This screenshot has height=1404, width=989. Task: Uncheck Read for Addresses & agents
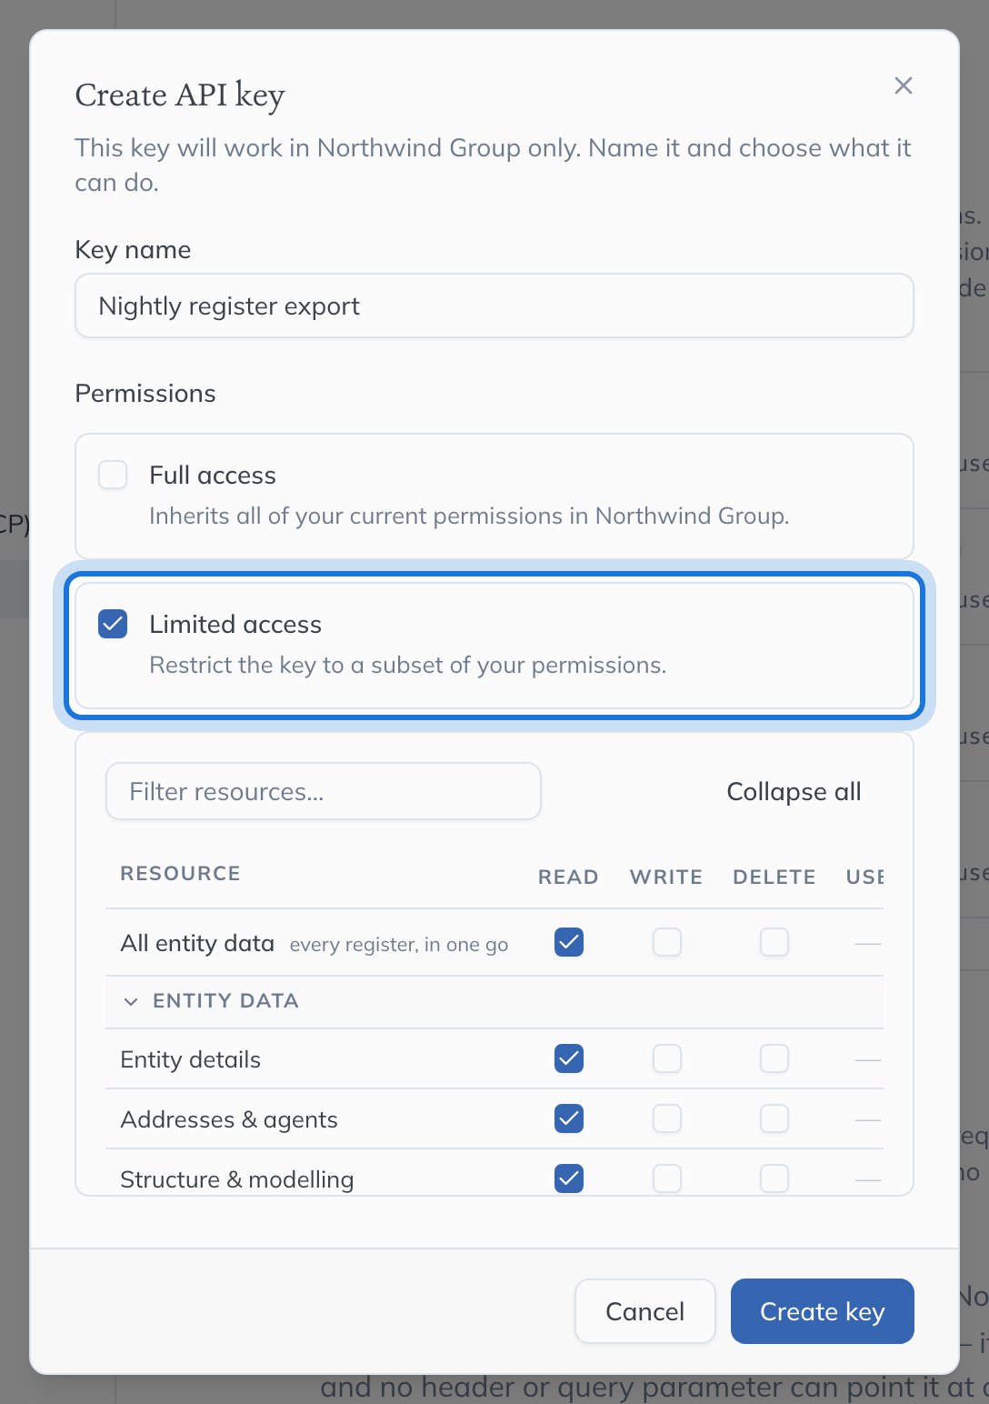[569, 1118]
